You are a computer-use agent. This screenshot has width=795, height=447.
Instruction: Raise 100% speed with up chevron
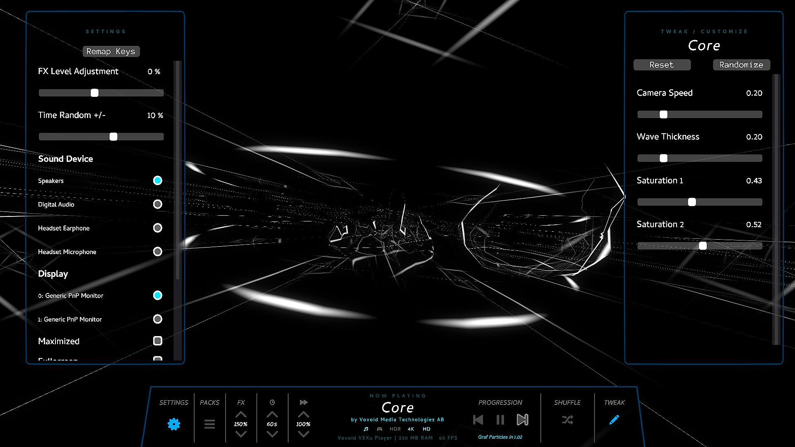click(304, 414)
